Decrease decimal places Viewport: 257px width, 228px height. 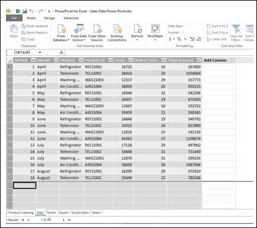coord(199,39)
